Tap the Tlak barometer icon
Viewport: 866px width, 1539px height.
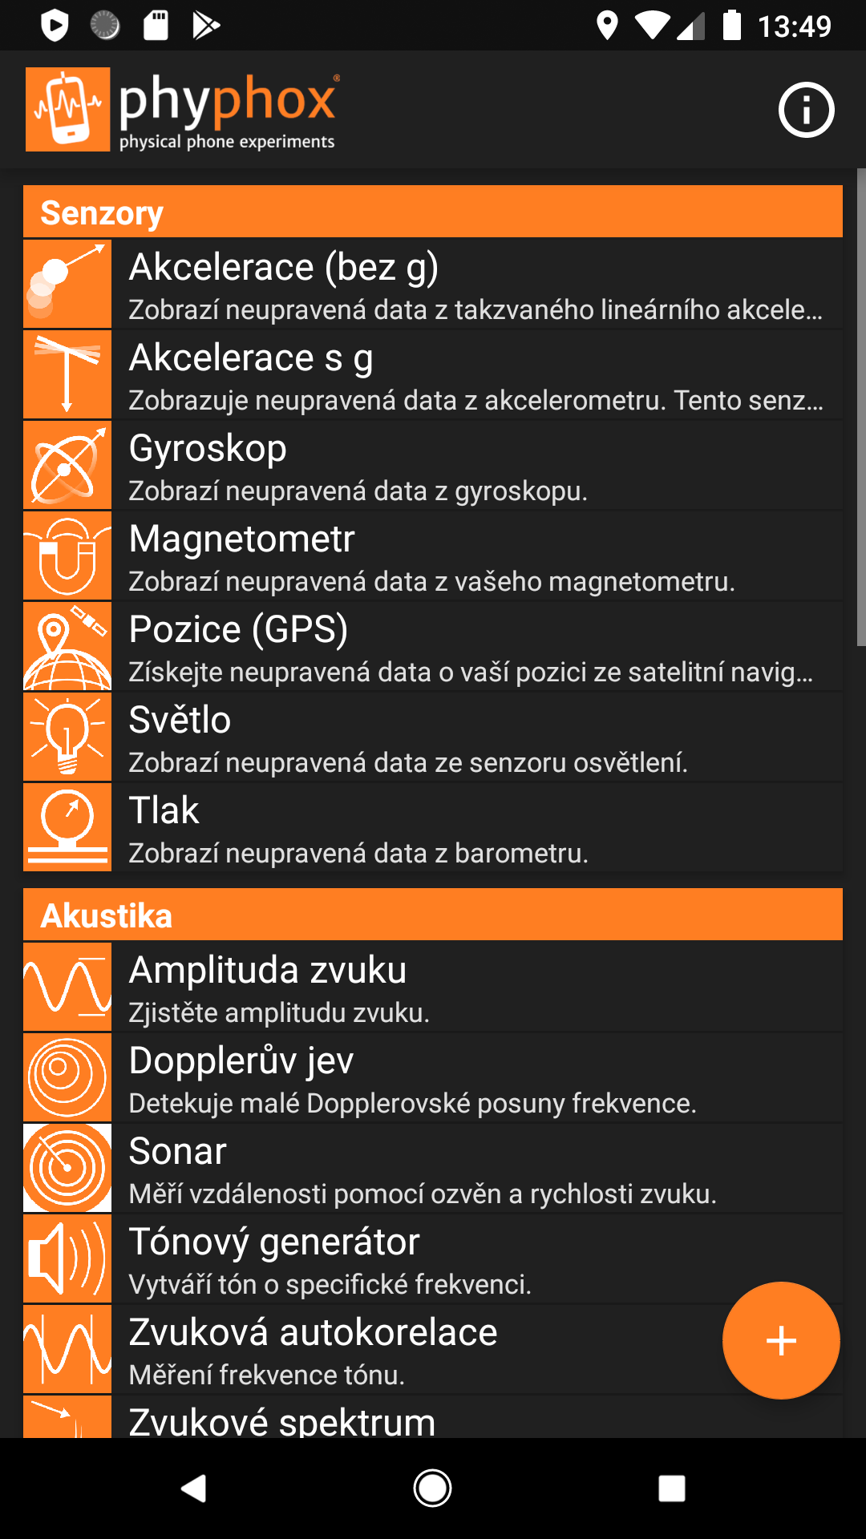tap(67, 828)
